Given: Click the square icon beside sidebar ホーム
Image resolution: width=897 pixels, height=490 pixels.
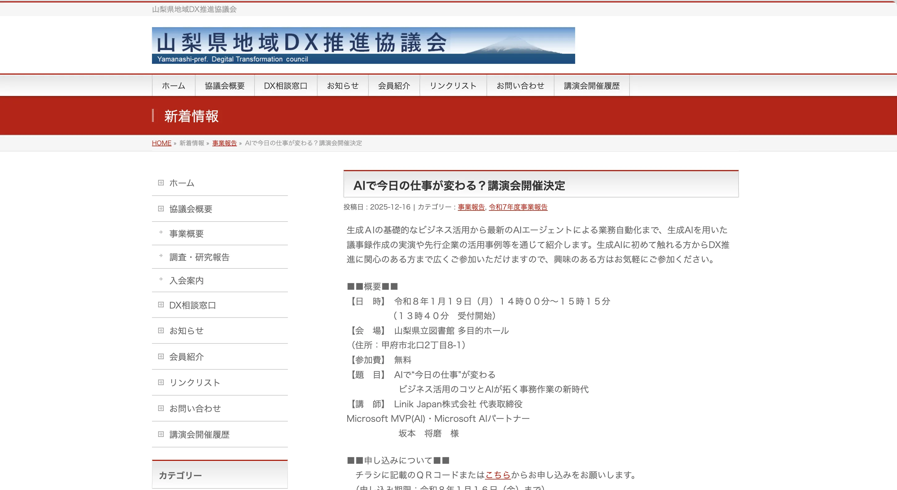Looking at the screenshot, I should coord(161,183).
